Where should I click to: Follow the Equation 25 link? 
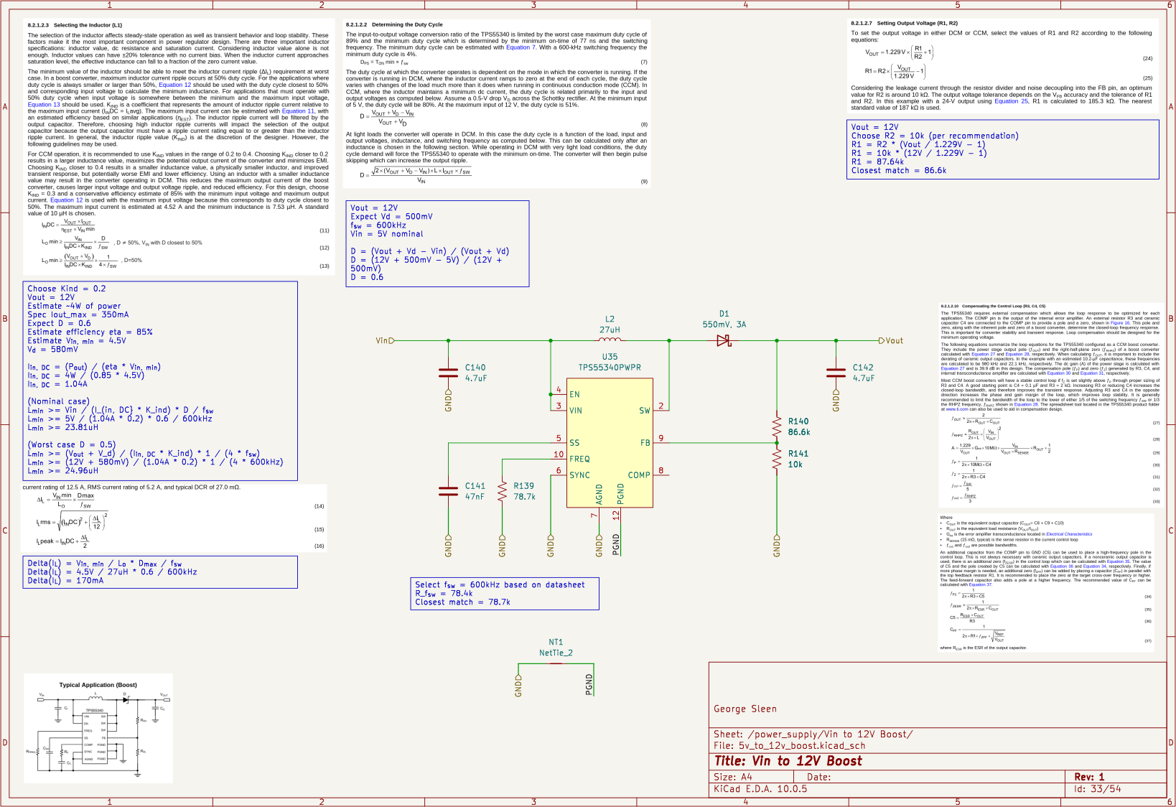pos(1012,101)
